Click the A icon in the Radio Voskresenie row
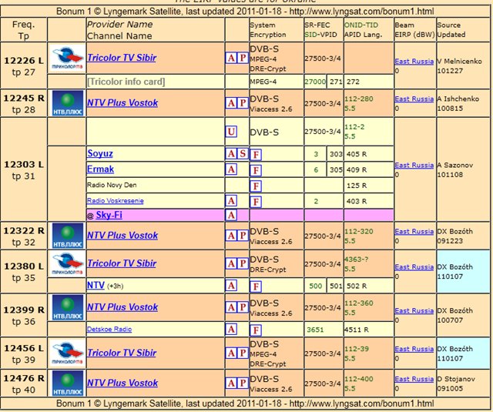 pos(231,200)
